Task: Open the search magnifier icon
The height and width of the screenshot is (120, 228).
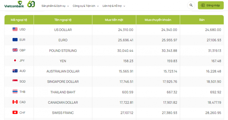Action: click(x=191, y=5)
